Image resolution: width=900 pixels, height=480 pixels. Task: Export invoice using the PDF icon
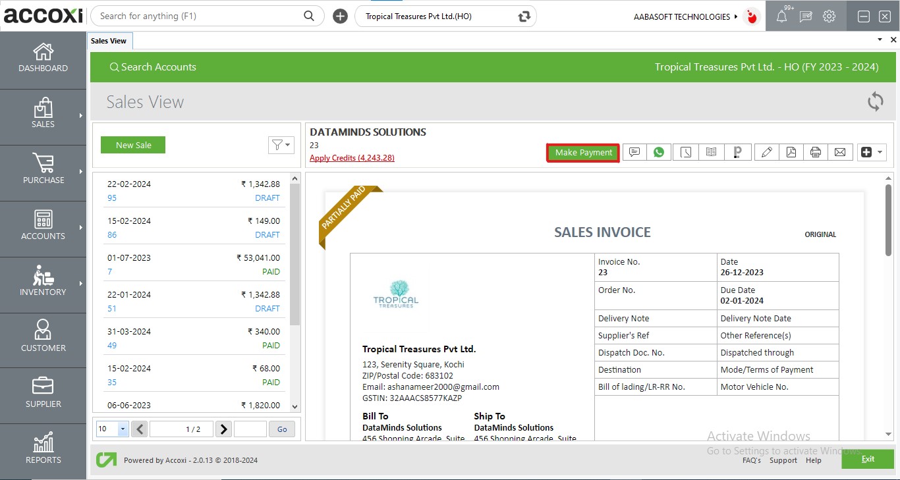tap(791, 152)
